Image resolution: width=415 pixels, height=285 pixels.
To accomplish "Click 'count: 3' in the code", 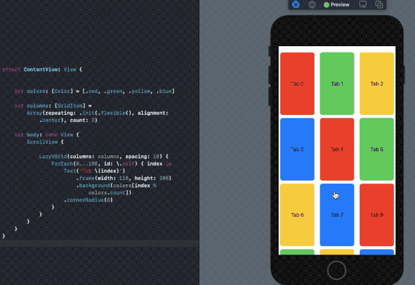I will (82, 120).
